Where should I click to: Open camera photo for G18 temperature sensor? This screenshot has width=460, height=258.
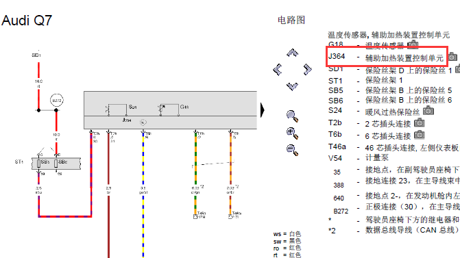[x=413, y=44]
